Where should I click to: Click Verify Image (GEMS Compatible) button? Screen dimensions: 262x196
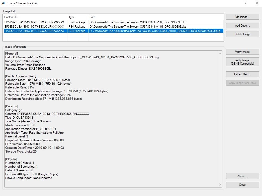click(x=242, y=62)
